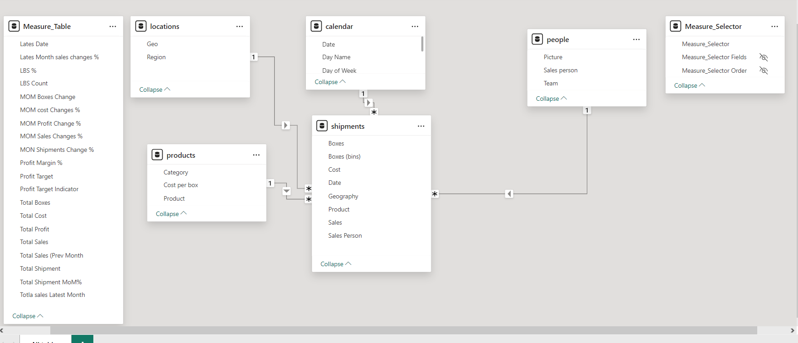Select filter direction arrow on locations relationship
The width and height of the screenshot is (798, 343).
coord(285,125)
